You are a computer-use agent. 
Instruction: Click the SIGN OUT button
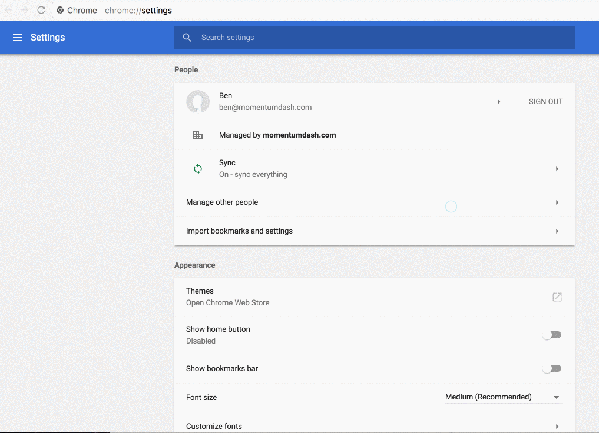(545, 101)
